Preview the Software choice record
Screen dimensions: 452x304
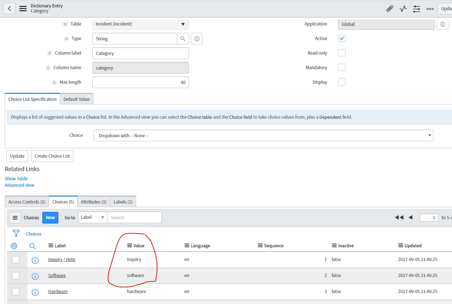tap(35, 276)
